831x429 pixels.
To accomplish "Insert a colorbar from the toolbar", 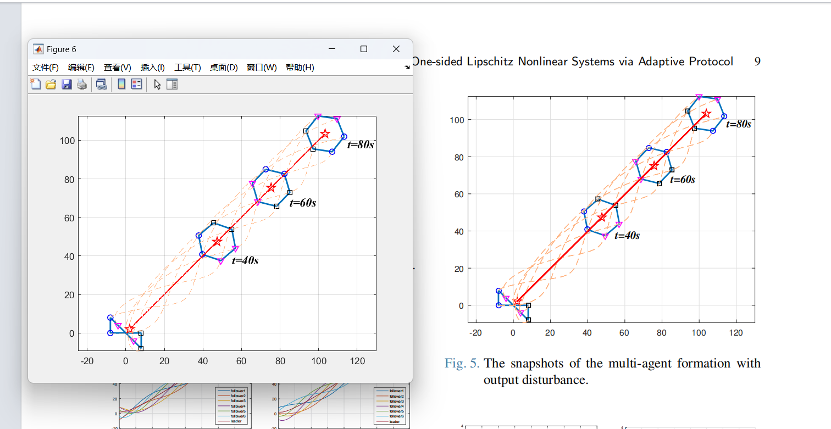I will coord(121,85).
